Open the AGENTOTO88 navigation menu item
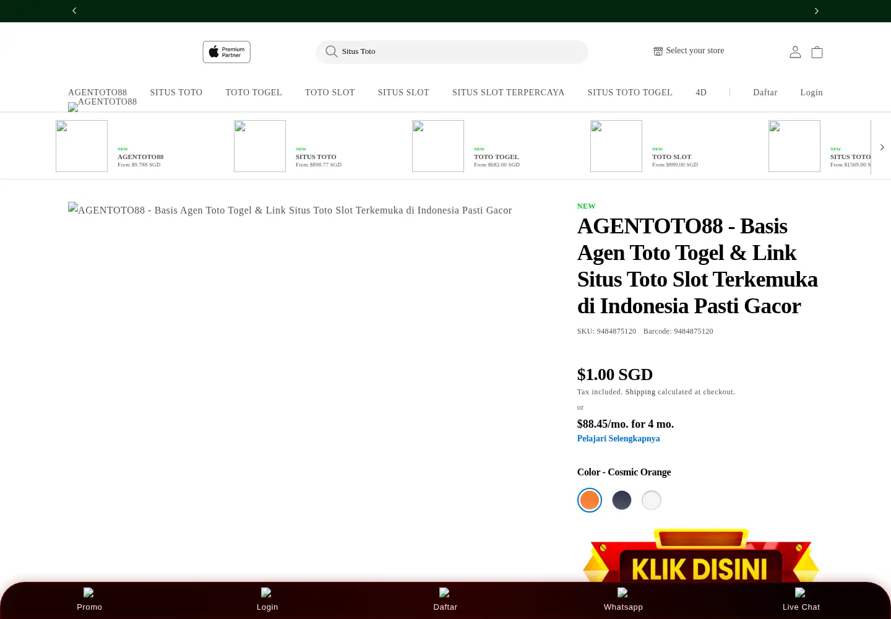 point(98,92)
